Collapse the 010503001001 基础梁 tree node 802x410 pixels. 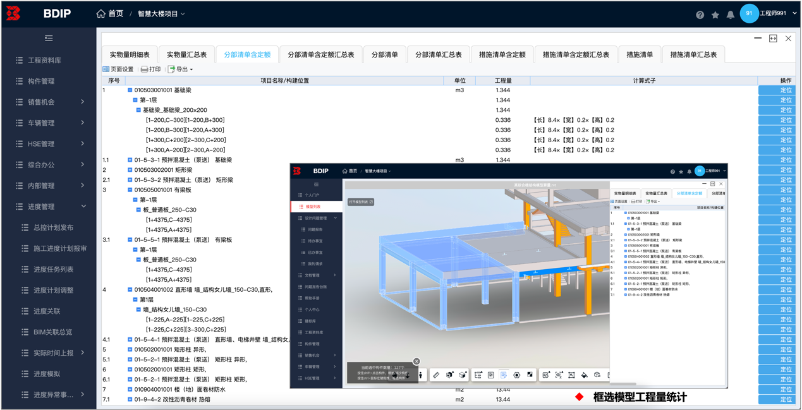click(x=130, y=90)
